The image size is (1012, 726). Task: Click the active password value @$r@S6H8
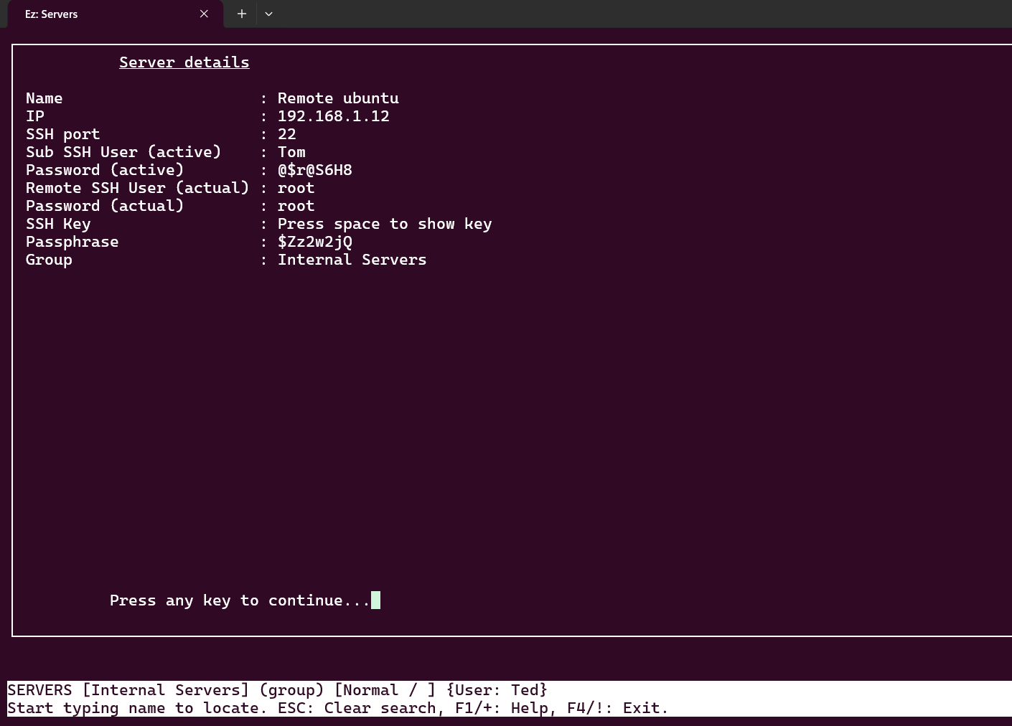315,170
